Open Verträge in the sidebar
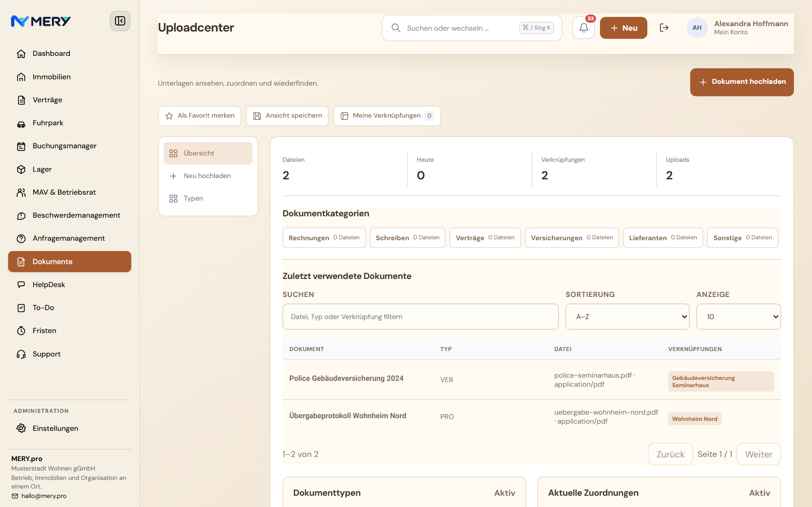The height and width of the screenshot is (507, 812). click(69, 100)
